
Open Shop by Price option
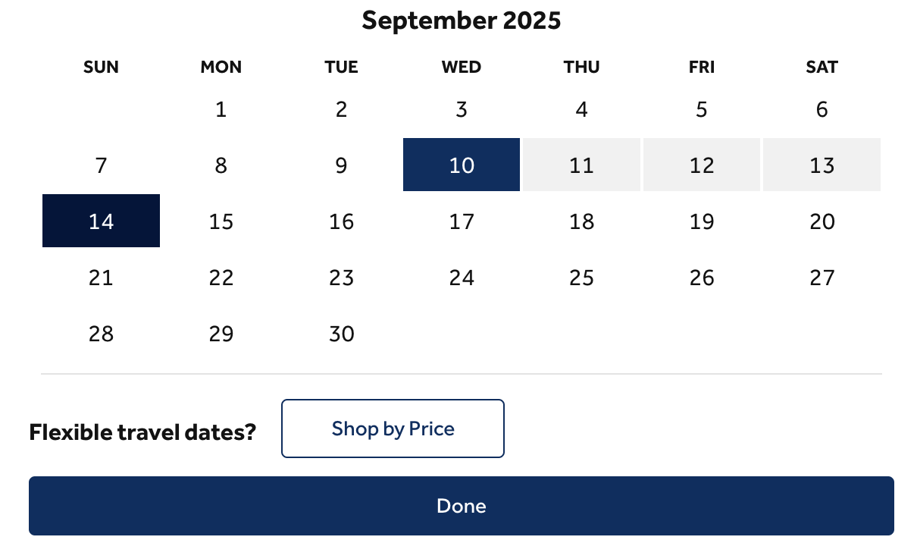click(x=393, y=429)
